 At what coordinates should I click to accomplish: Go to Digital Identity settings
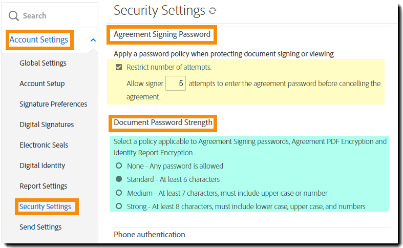tap(42, 166)
